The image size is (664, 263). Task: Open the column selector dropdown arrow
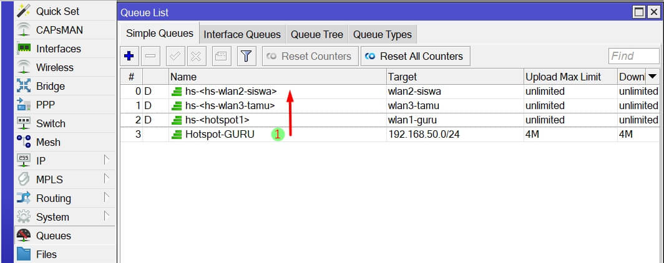coord(653,77)
